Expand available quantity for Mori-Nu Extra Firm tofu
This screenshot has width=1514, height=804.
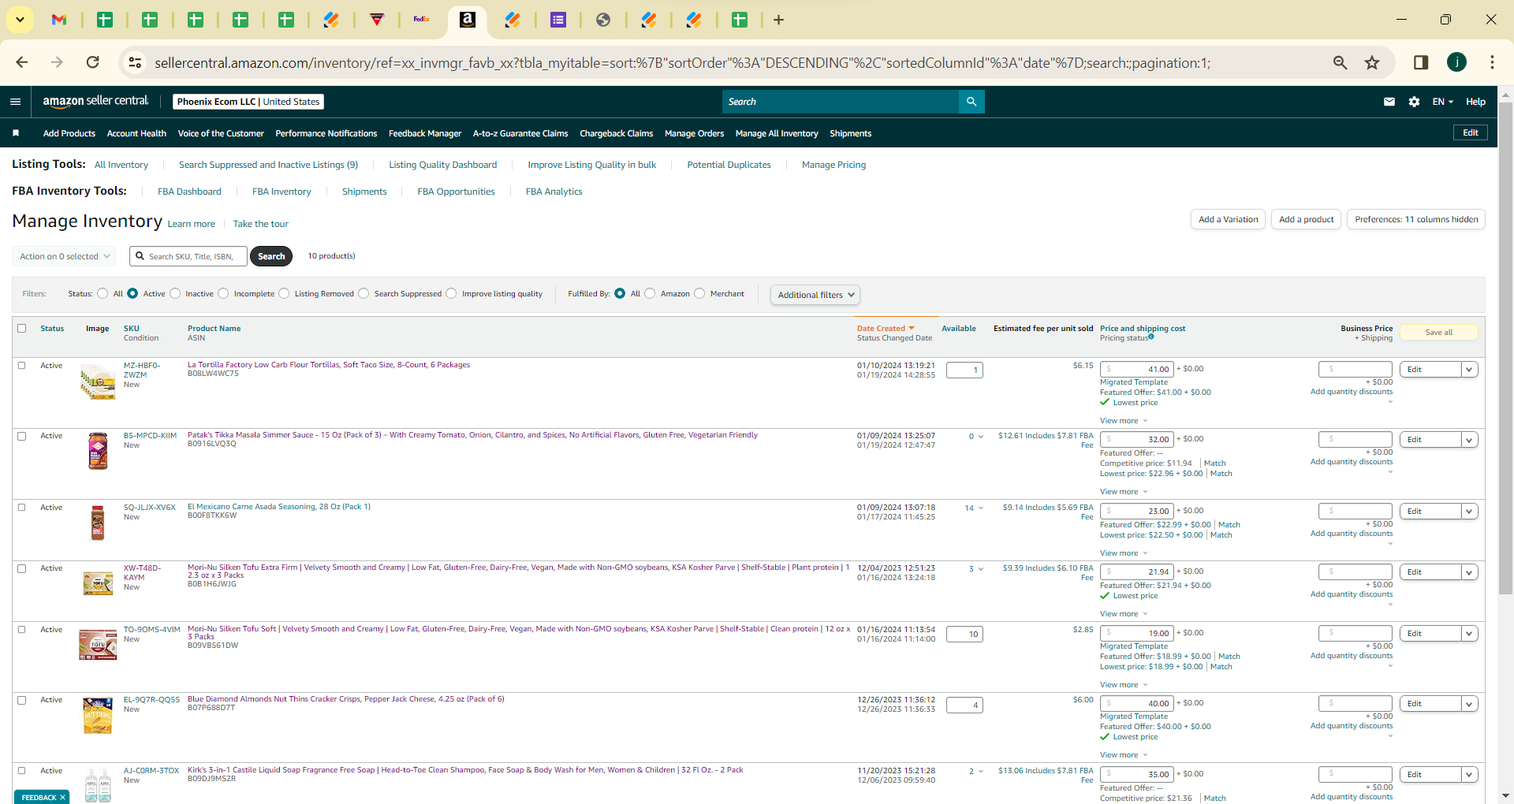point(976,569)
